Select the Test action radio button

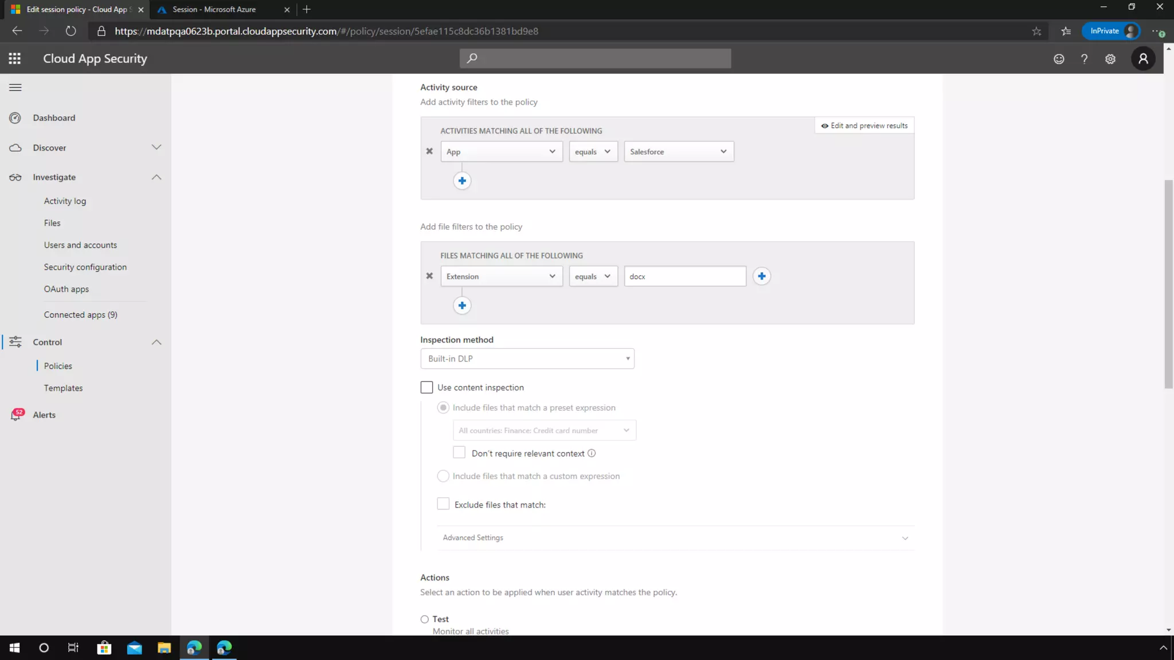point(424,619)
